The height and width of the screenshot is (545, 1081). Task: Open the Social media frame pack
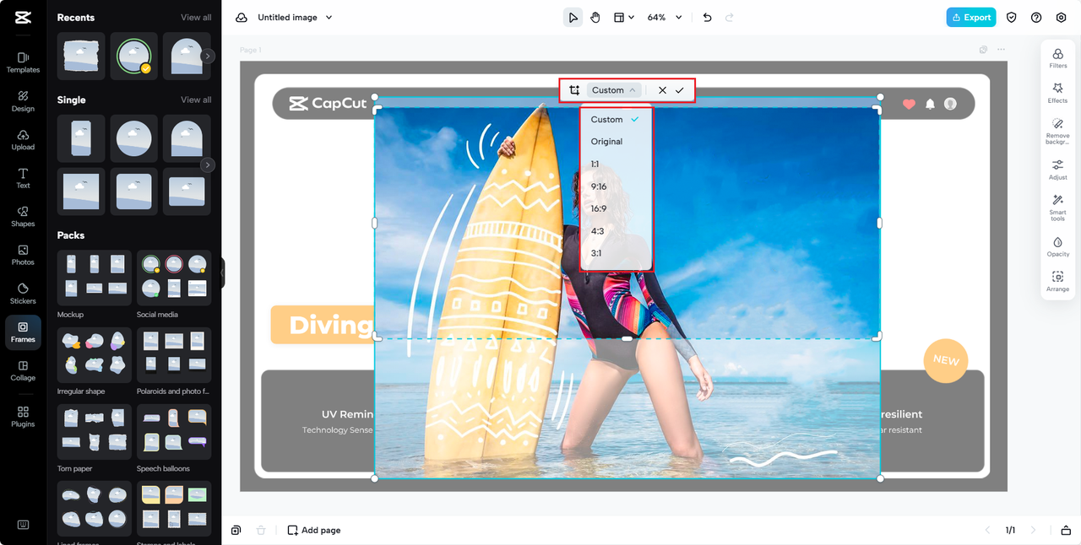pyautogui.click(x=174, y=278)
